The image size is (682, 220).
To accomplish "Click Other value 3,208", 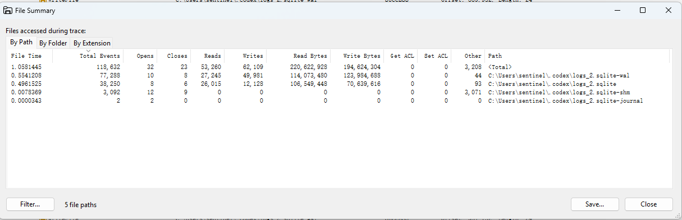I will [473, 67].
